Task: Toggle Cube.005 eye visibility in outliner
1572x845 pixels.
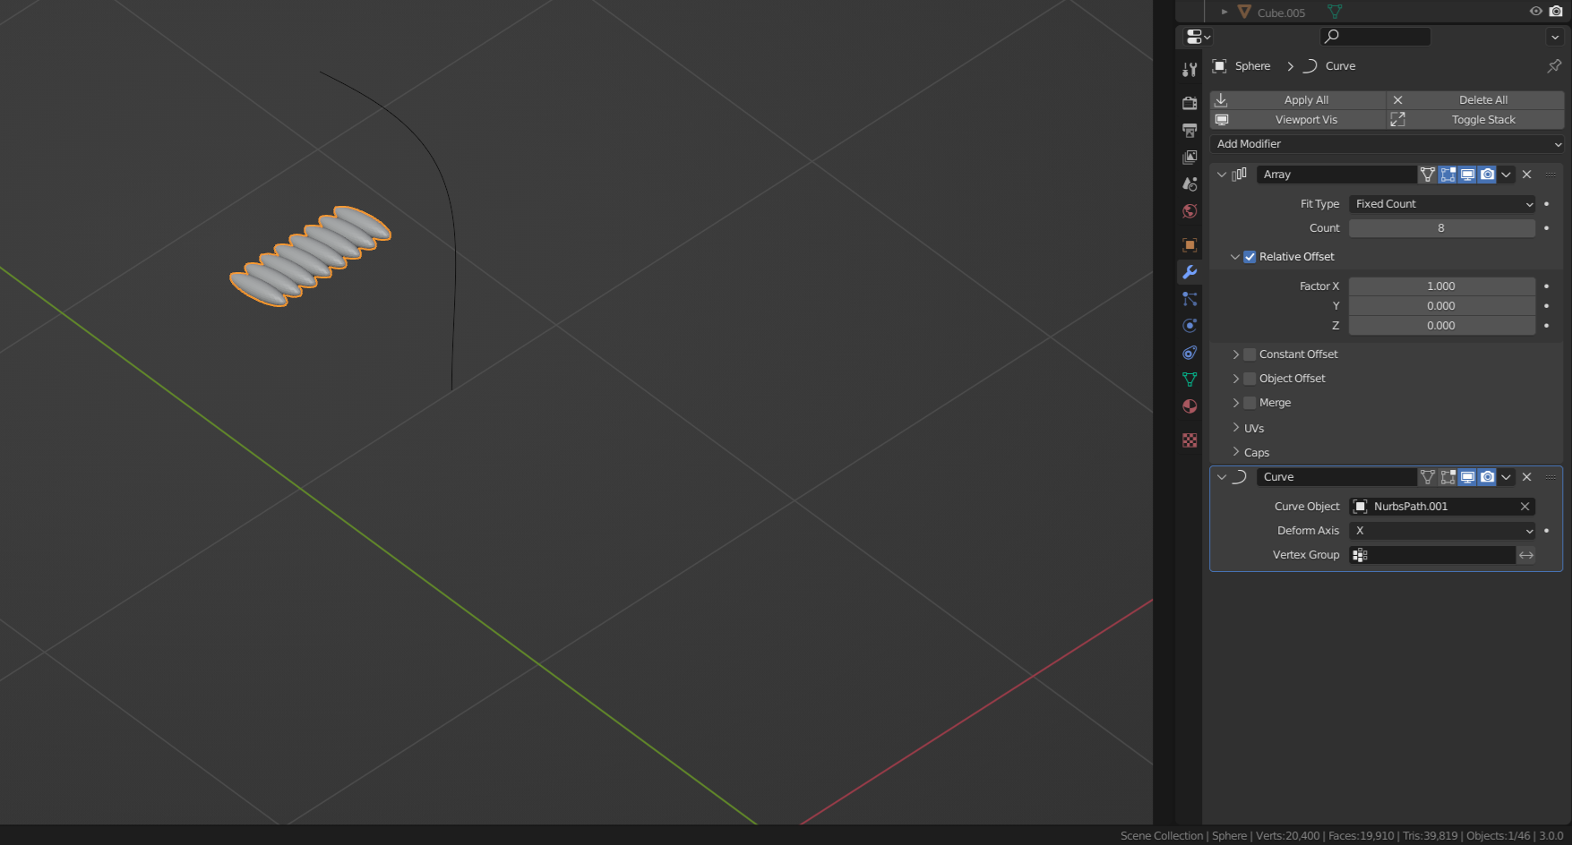Action: coord(1535,12)
